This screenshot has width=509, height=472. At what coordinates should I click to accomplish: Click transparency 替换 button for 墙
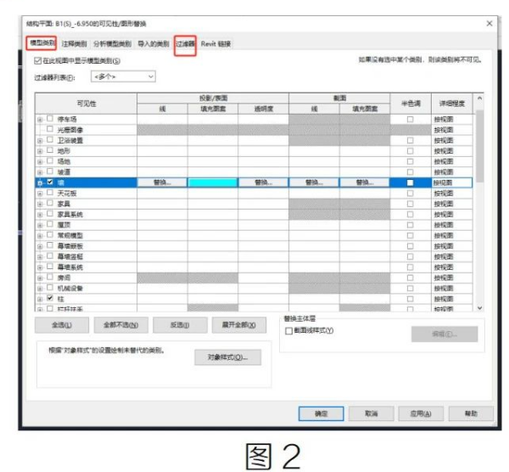(x=263, y=183)
